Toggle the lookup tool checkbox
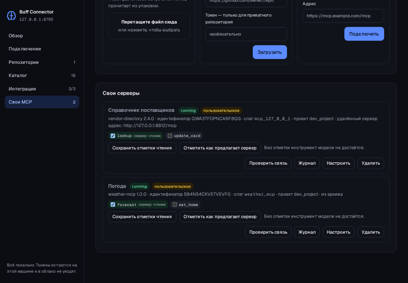Viewport: 408px width, 283px height. (113, 136)
